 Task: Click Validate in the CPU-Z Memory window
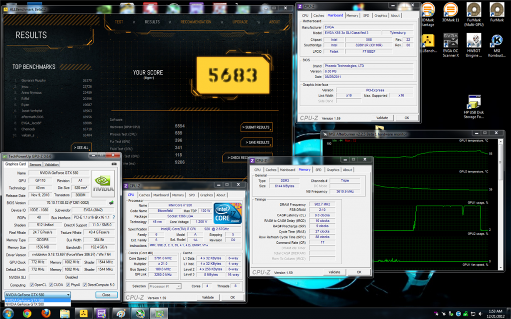coord(334,272)
